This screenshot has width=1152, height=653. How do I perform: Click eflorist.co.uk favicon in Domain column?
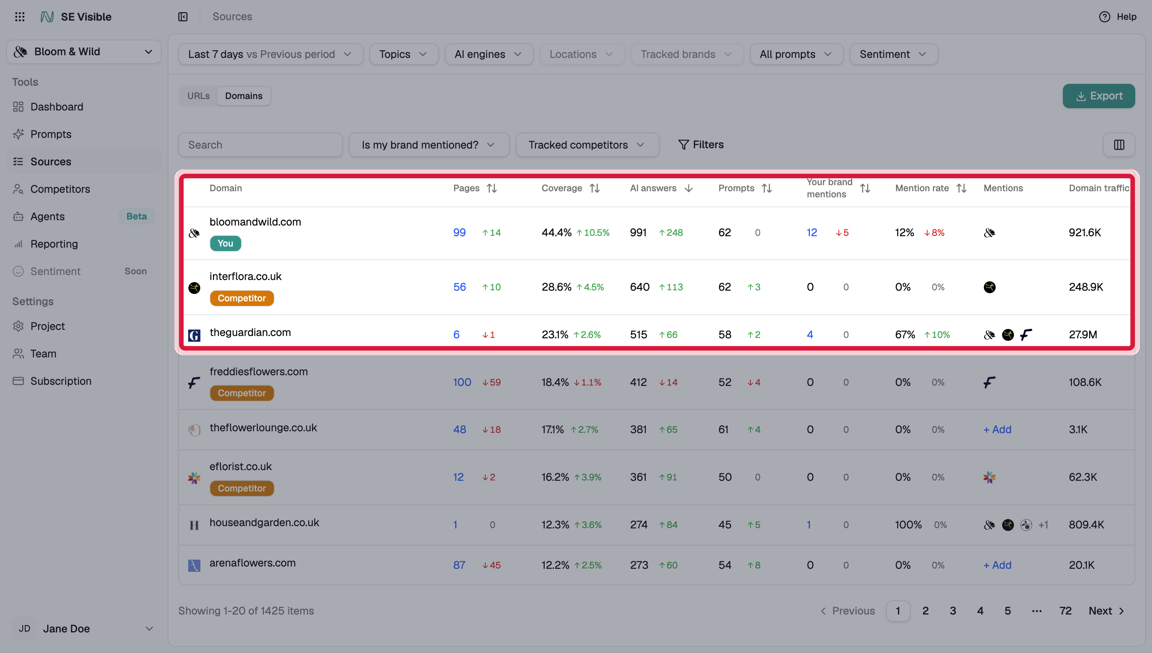(x=194, y=478)
